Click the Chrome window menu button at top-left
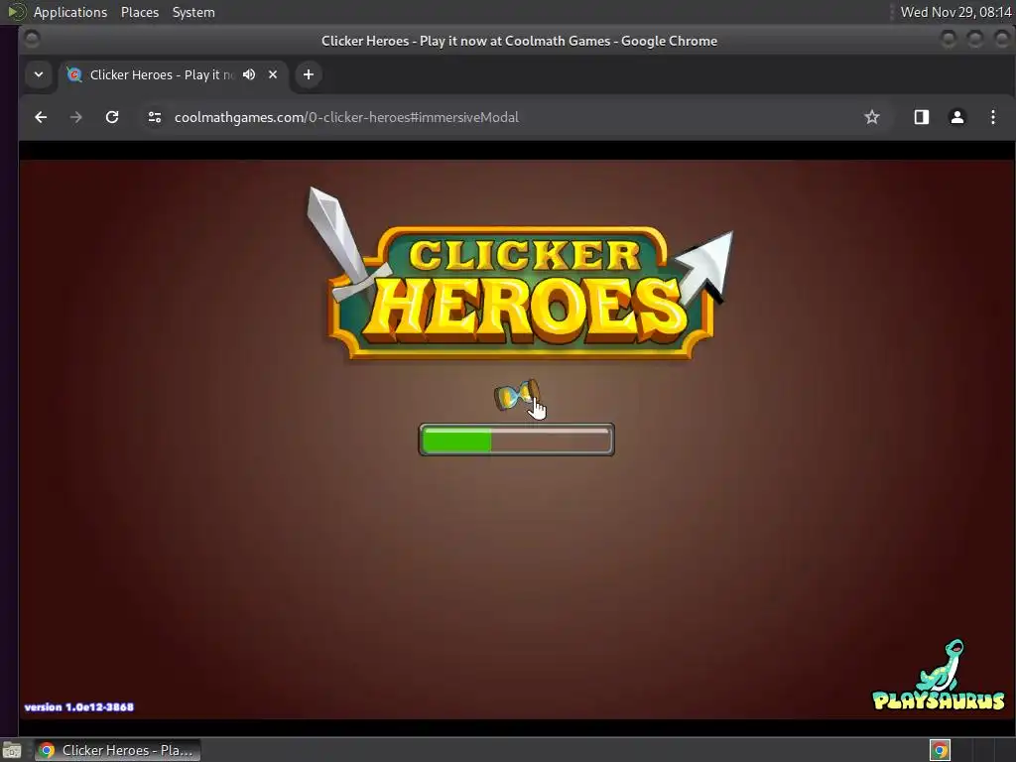 [x=32, y=40]
